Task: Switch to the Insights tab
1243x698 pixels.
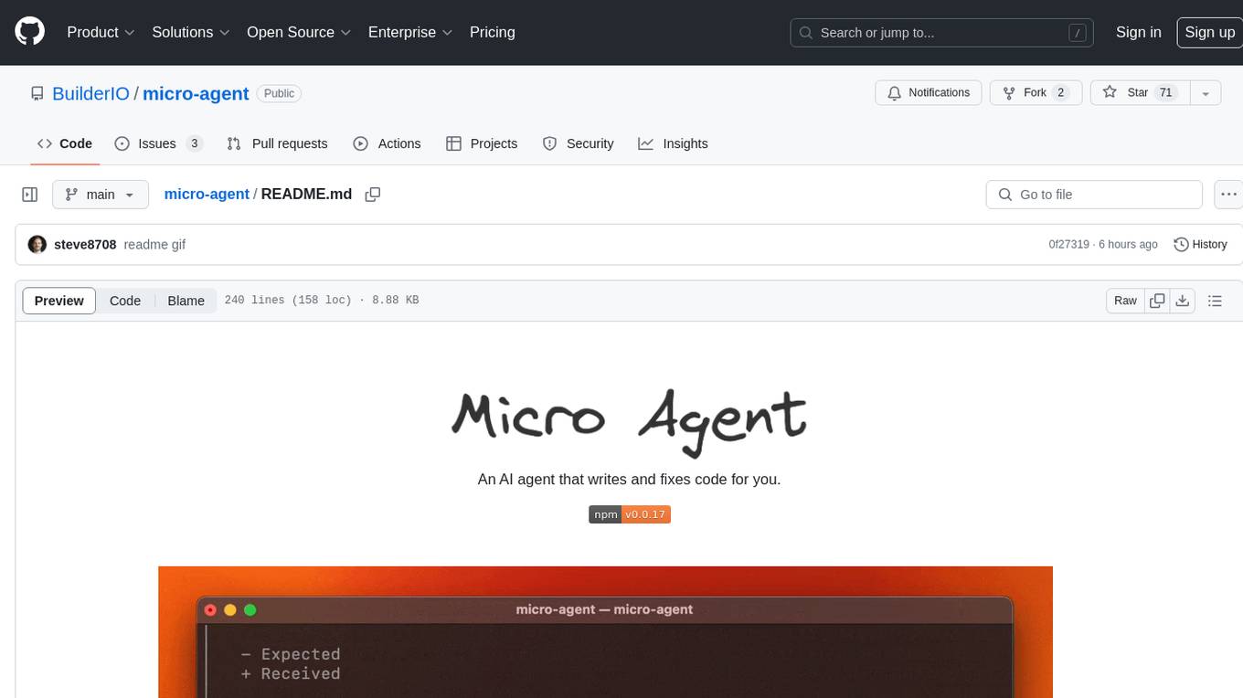Action: pos(673,143)
